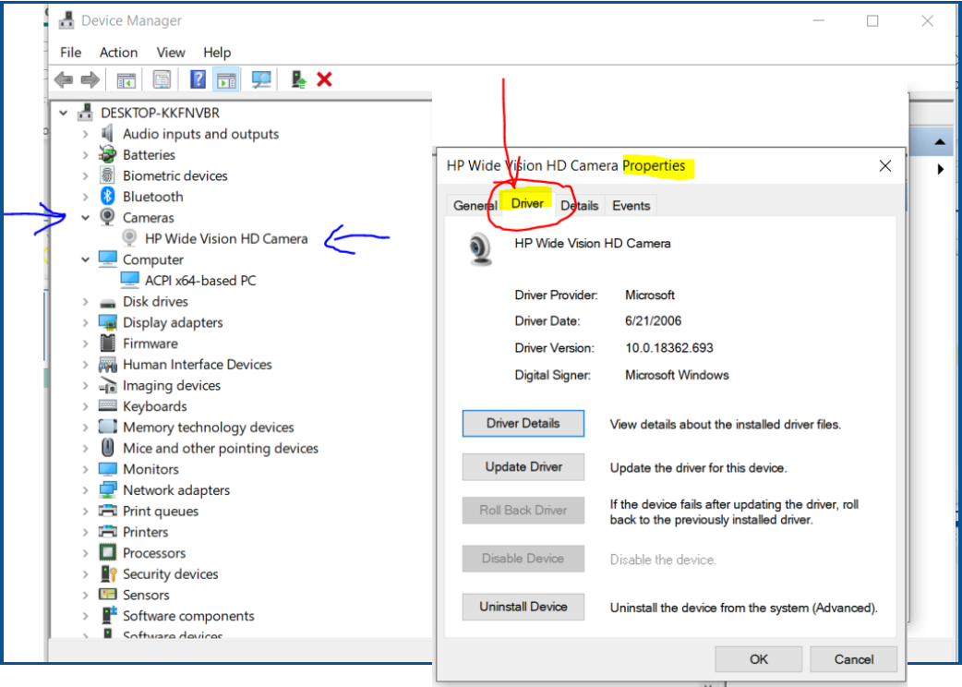Screen dimensions: 962x687
Task: Expand the Disk drives category
Action: point(85,301)
